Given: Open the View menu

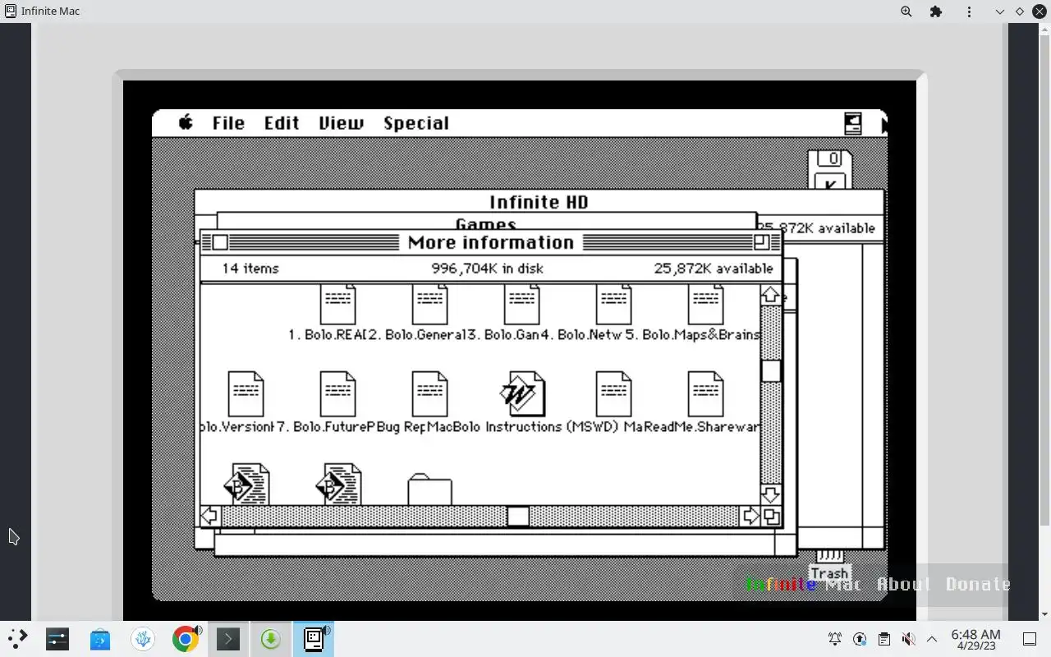Looking at the screenshot, I should (341, 123).
